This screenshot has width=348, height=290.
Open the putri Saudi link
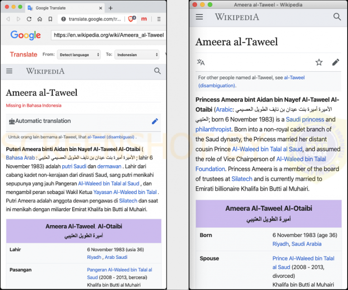pos(74,166)
